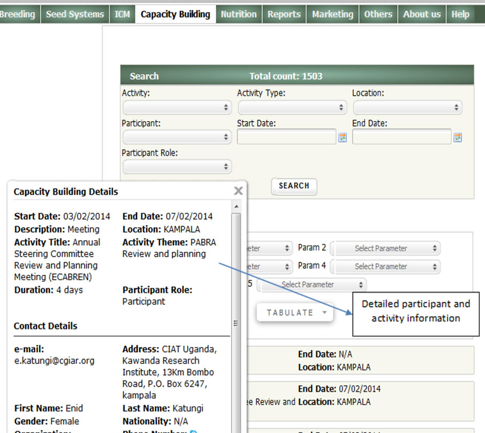Viewport: 485px width, 433px height.
Task: Click the scroll-up arrow in details popup
Action: coord(236,206)
